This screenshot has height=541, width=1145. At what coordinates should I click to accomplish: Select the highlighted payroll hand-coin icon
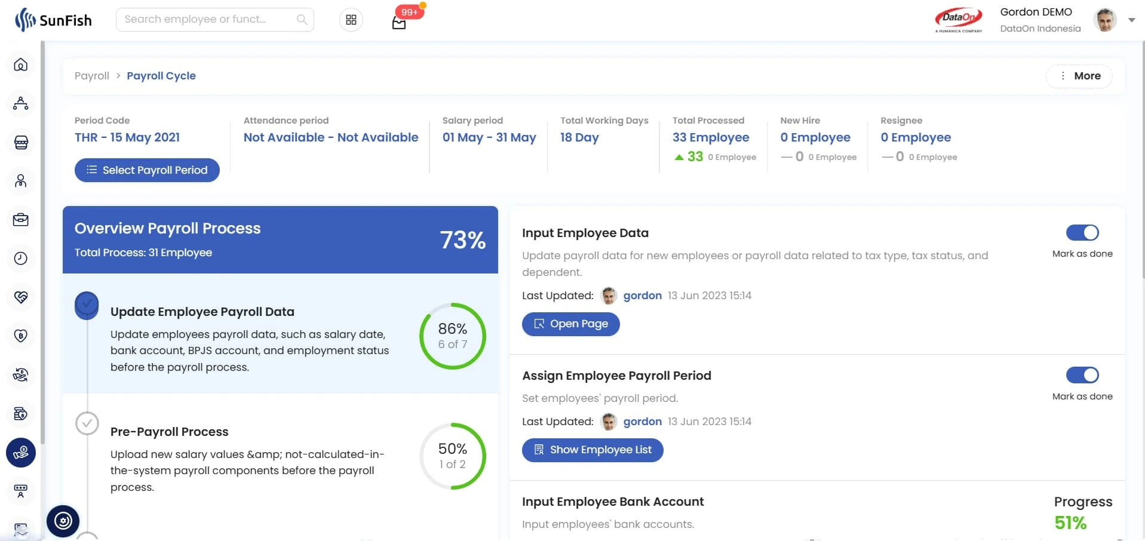[21, 453]
